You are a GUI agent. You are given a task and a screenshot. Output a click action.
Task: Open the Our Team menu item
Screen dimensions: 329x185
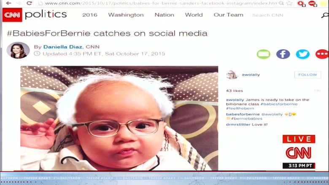[228, 15]
